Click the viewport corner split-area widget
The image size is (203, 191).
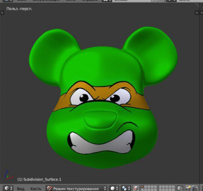[x=197, y=5]
